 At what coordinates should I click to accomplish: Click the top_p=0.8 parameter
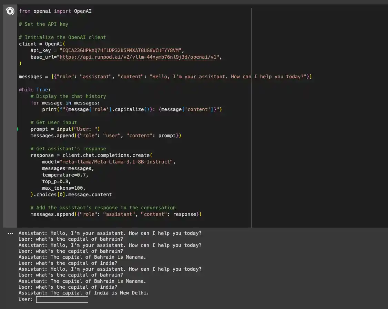tap(57, 181)
